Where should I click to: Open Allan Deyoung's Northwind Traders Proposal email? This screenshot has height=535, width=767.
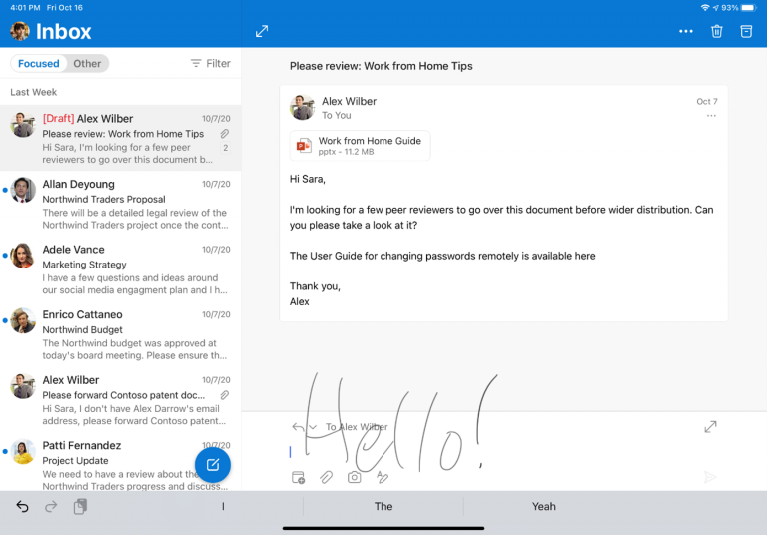coord(120,204)
